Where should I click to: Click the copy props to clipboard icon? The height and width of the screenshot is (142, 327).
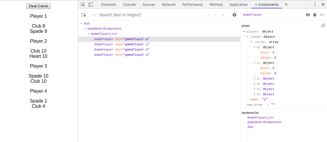(323, 26)
